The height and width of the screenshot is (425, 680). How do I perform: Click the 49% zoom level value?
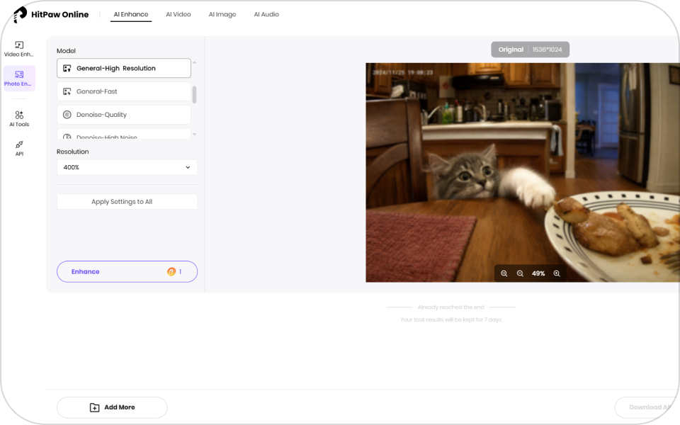coord(538,273)
